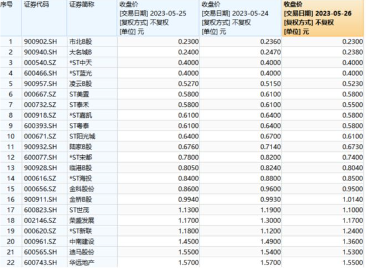Click 05-26 price 0.9500 for 金科股份

[x=353, y=189]
